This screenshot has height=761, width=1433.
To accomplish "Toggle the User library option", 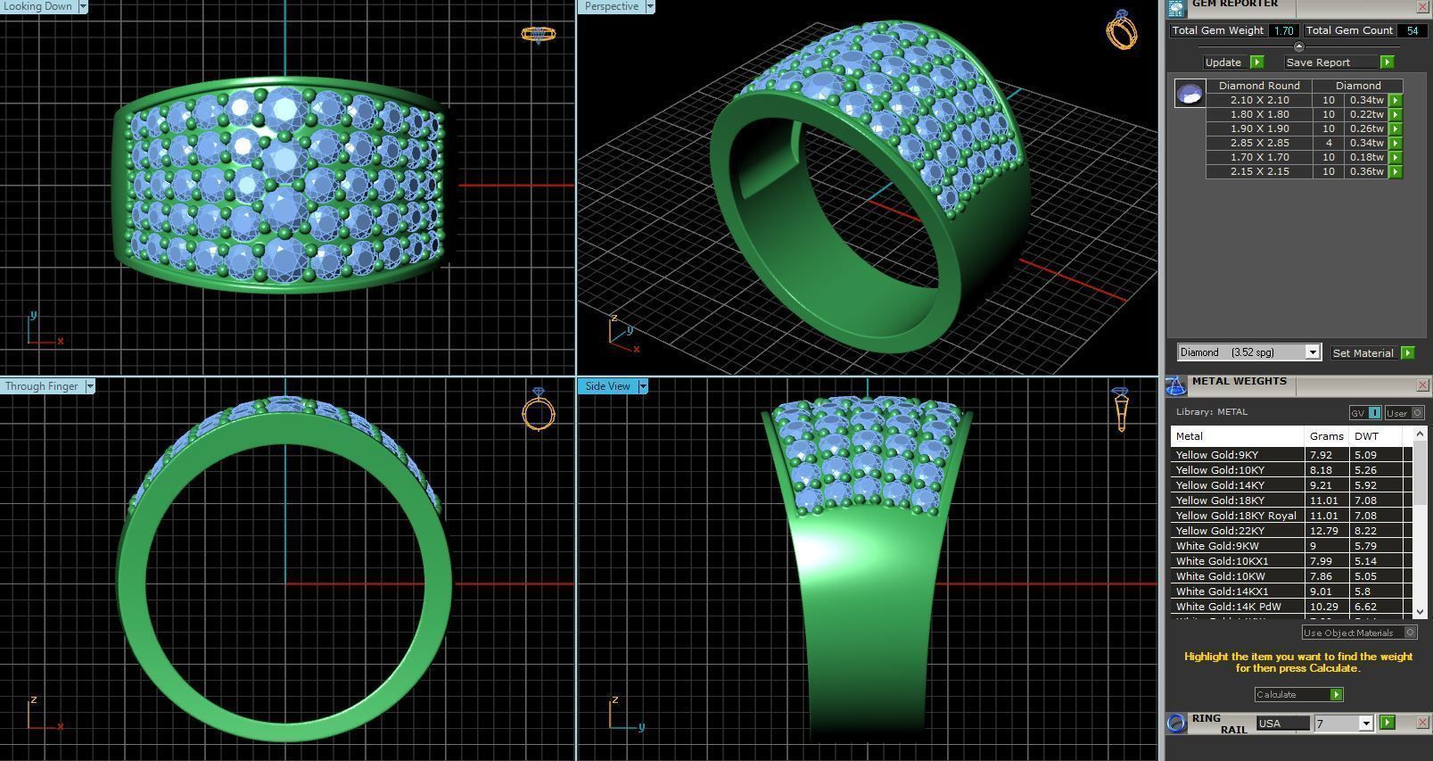I will (x=1404, y=412).
